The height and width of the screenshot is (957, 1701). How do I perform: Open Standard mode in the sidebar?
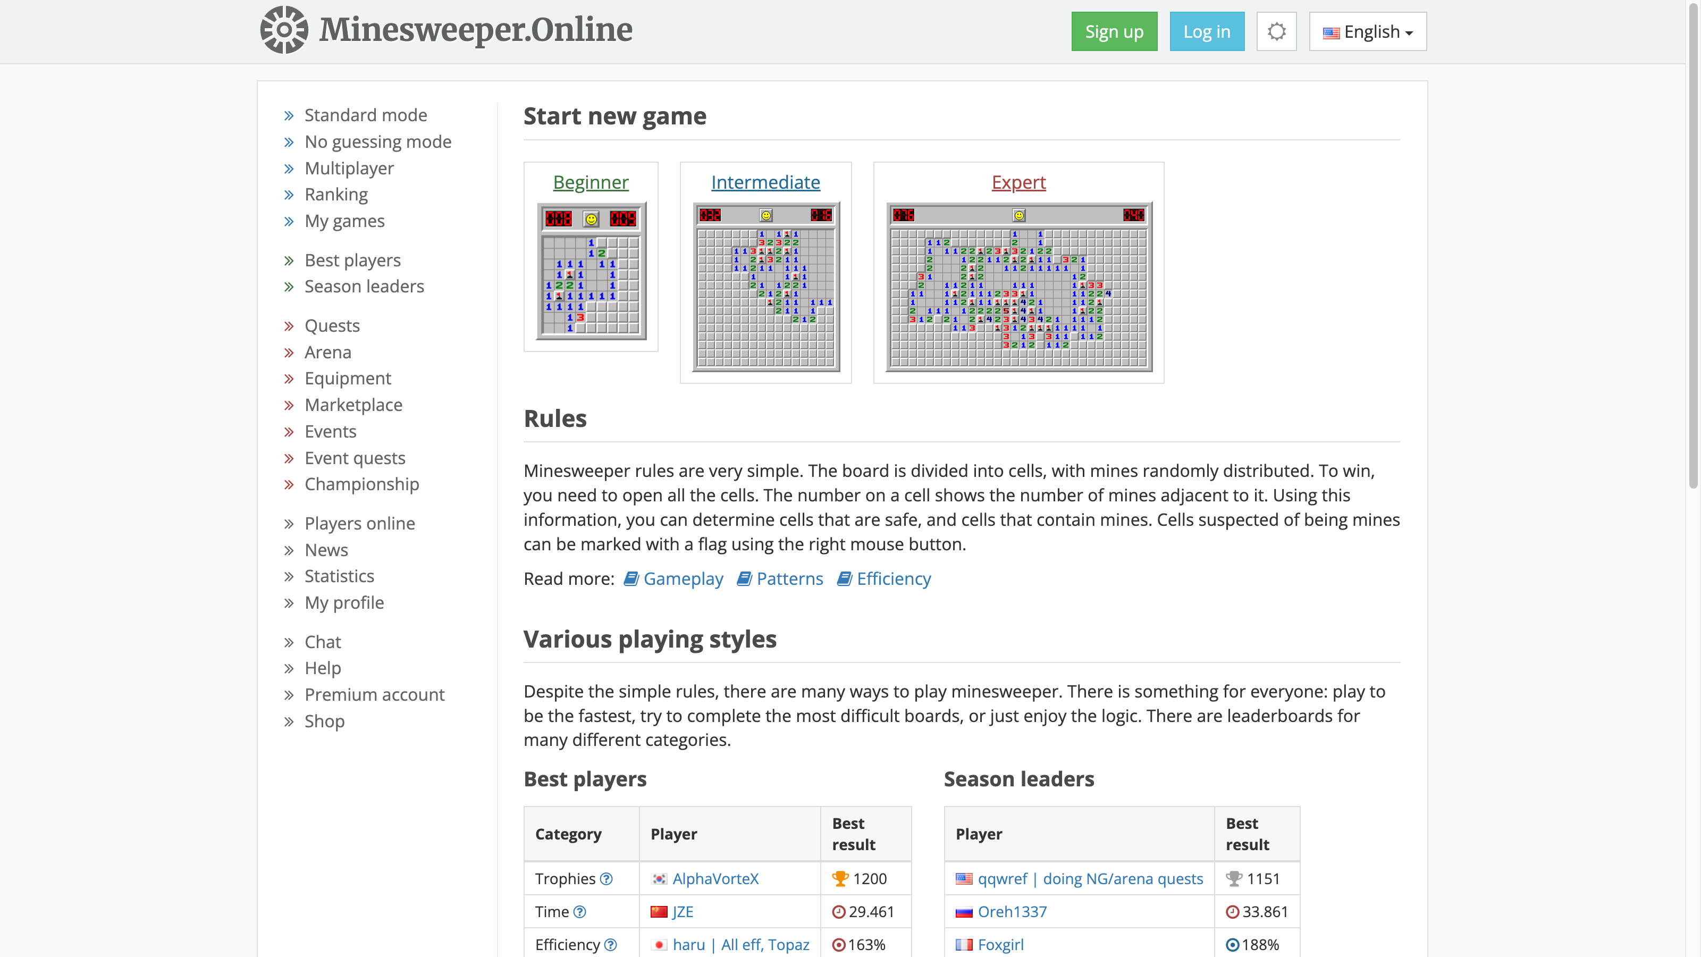(365, 115)
